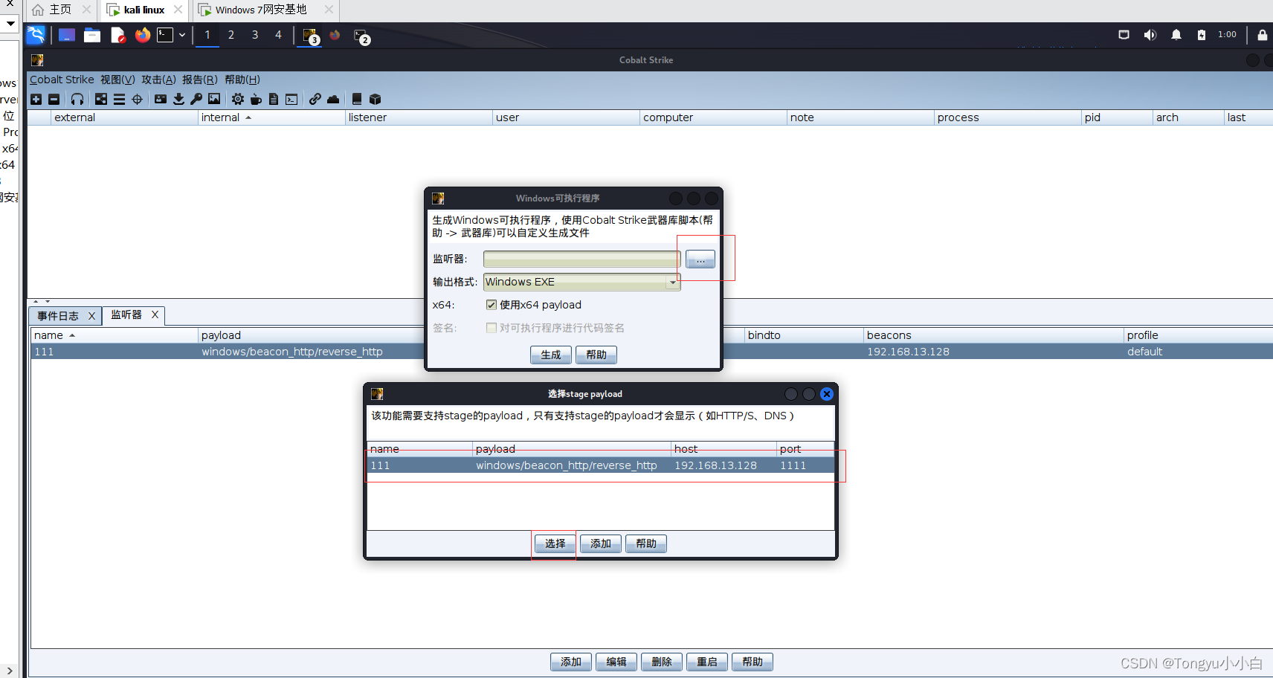Image resolution: width=1273 pixels, height=678 pixels.
Task: Switch to the 监听器 tab
Action: click(126, 315)
